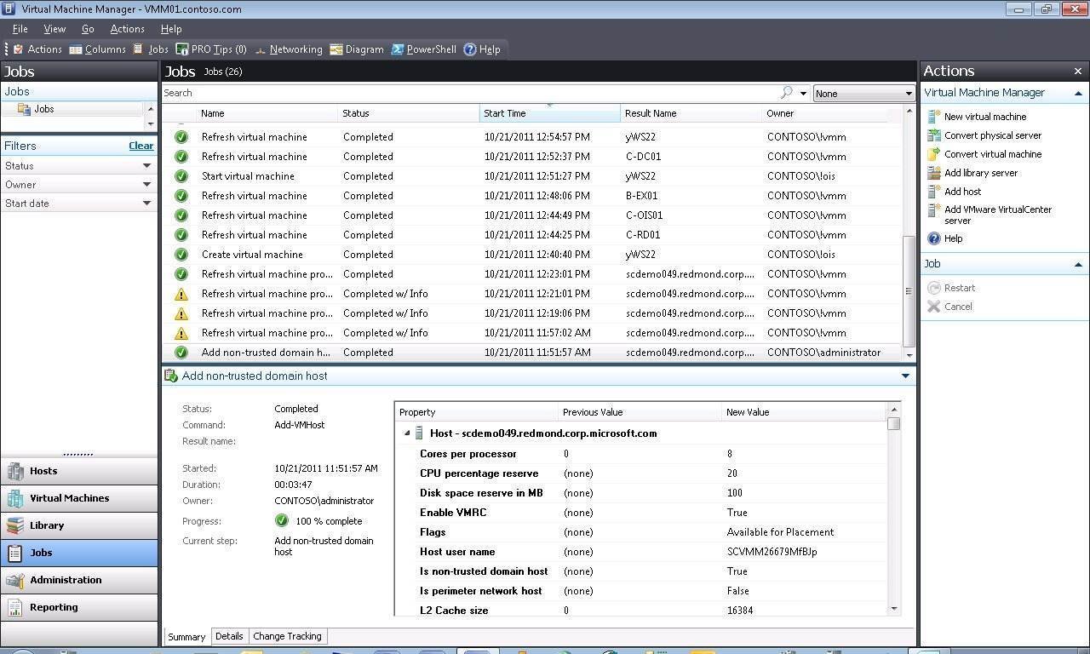Sort by Start Time column header
The image size is (1090, 654).
[550, 113]
